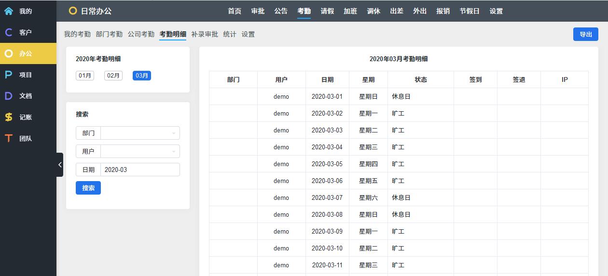Viewport: 608px width, 276px height.
Task: Click the home icon beside 我的
Action: coord(9,11)
